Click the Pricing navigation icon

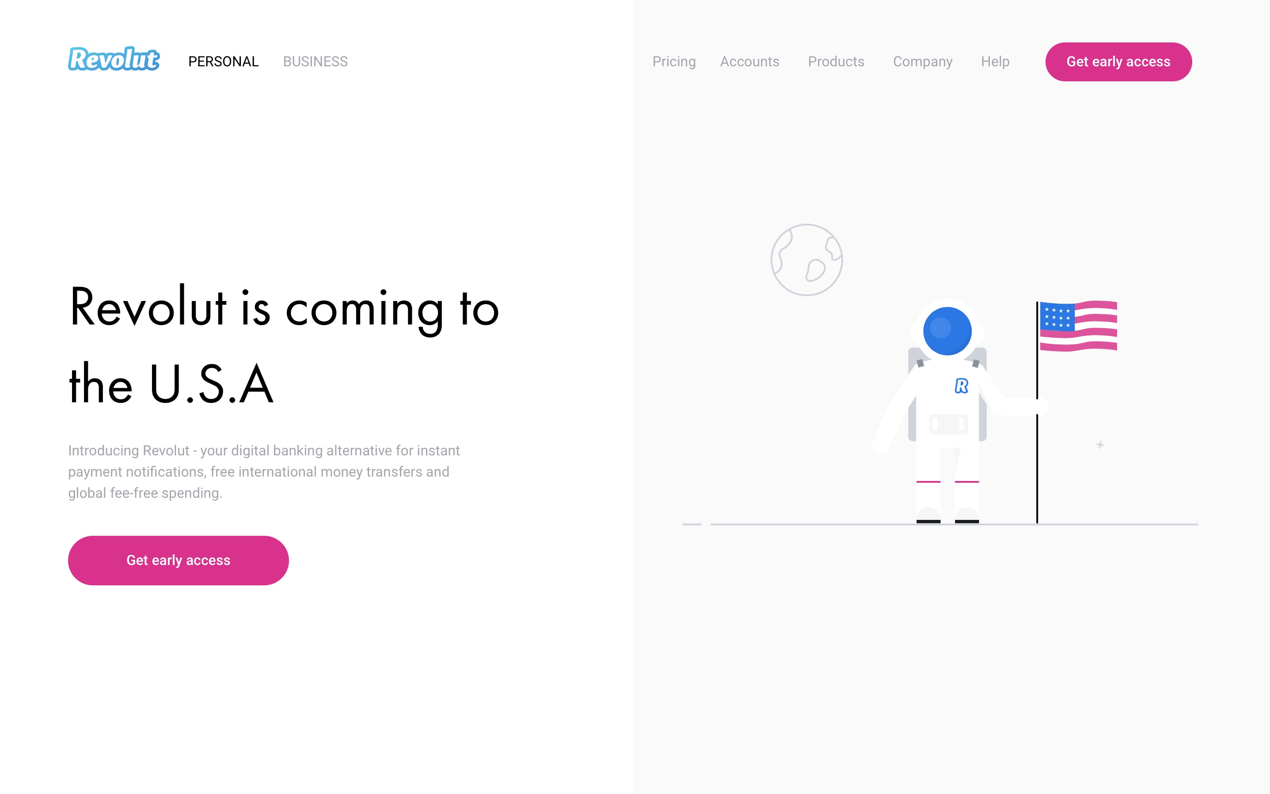tap(673, 61)
